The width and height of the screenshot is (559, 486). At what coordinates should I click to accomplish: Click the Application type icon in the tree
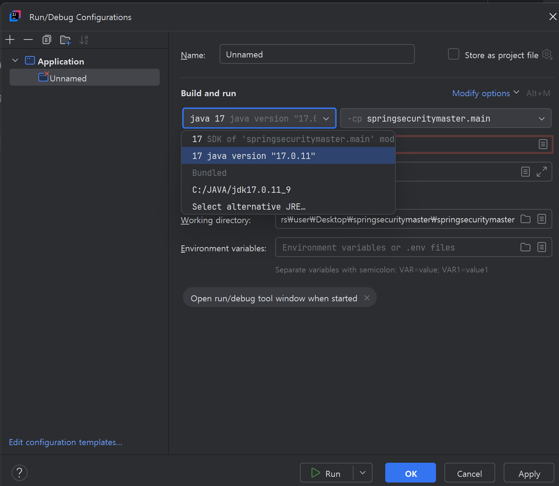tap(30, 61)
